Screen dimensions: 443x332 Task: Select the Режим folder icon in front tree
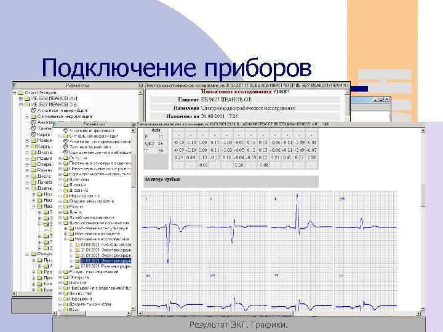coord(66,207)
